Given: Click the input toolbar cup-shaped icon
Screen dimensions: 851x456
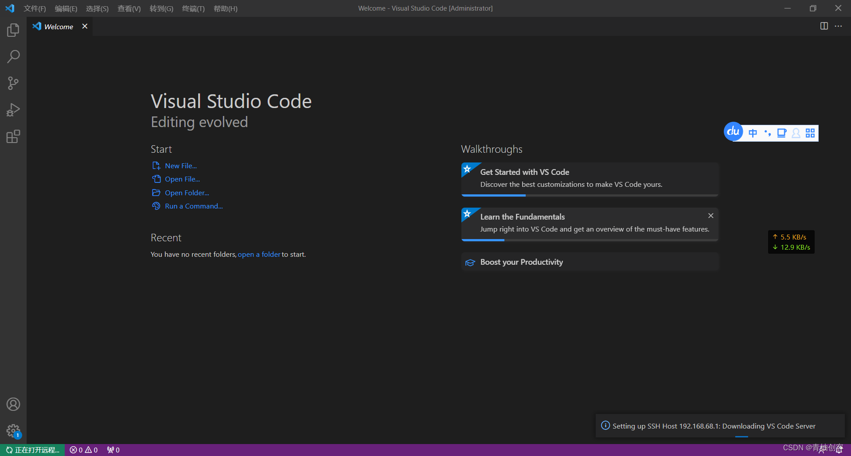Looking at the screenshot, I should pyautogui.click(x=781, y=133).
